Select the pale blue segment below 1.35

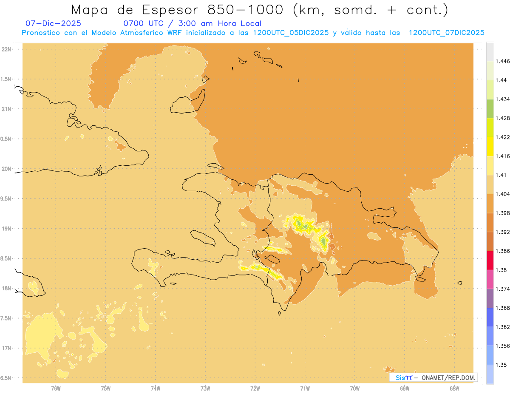point(490,374)
